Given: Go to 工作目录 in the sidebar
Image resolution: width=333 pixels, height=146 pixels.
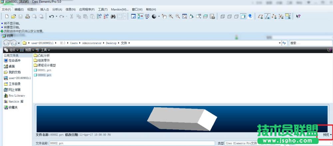Looking at the screenshot, I should coord(14,84).
